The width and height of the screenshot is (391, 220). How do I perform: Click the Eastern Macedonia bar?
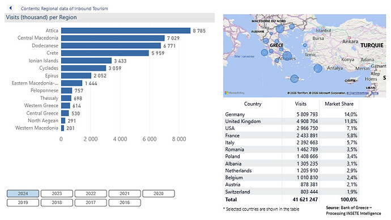[72, 83]
